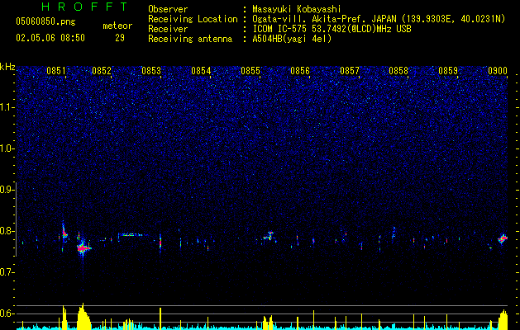Click the tallest yellow power peak before 0852
The height and width of the screenshot is (330, 520).
point(83,317)
